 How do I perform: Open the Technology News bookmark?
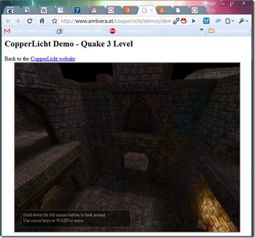134,31
